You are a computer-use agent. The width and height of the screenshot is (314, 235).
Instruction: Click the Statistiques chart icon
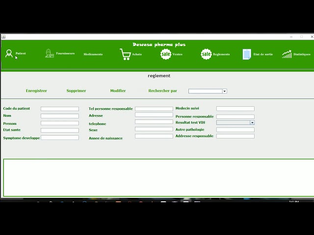click(287, 54)
